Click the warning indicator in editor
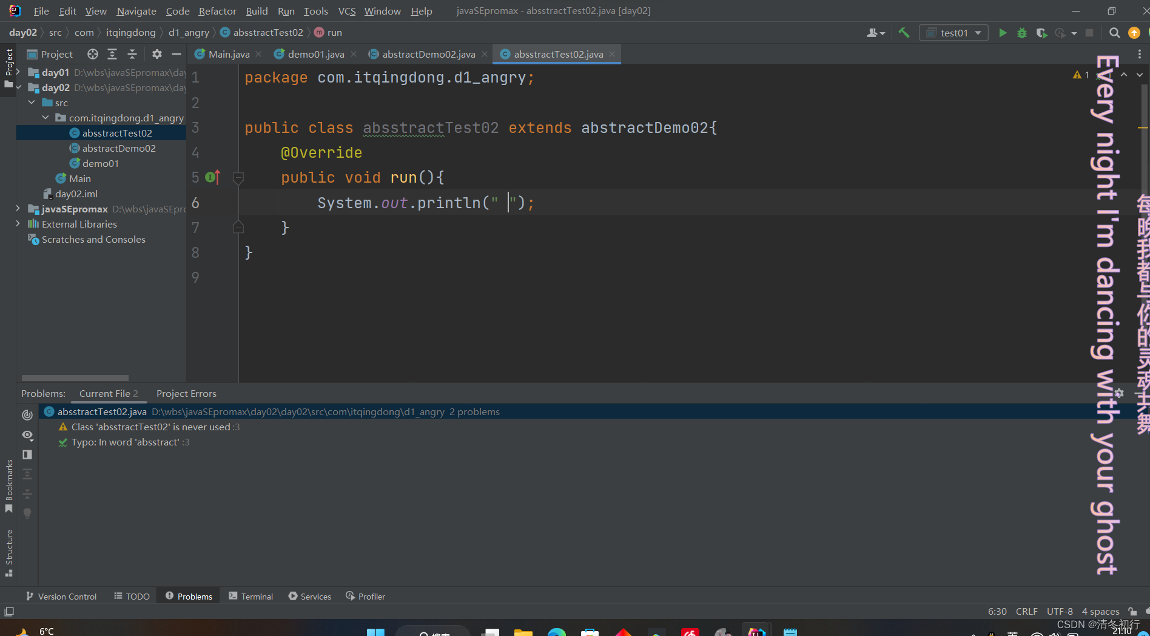 point(1081,75)
